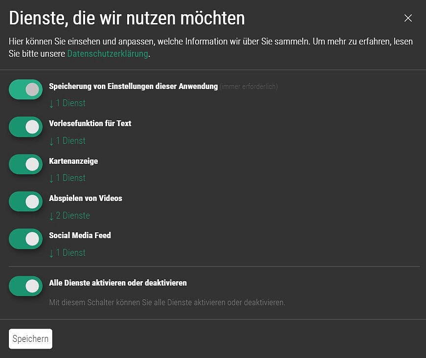Screen dimensions: 426x358
Task: Disable the Abspielen von Videos switch
Action: pos(26,201)
